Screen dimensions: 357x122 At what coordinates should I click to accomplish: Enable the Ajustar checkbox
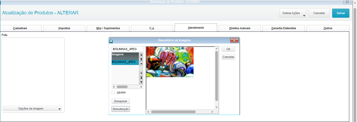(113, 92)
